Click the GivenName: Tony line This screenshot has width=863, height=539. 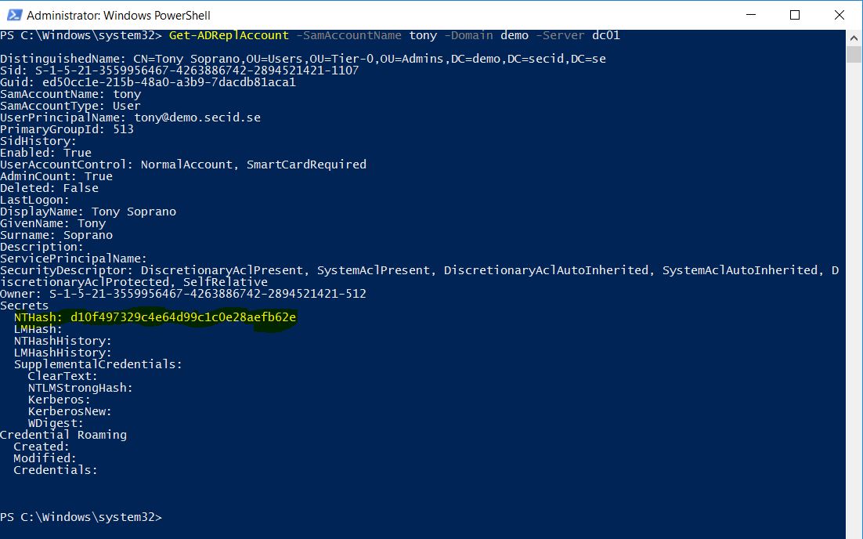(x=52, y=223)
